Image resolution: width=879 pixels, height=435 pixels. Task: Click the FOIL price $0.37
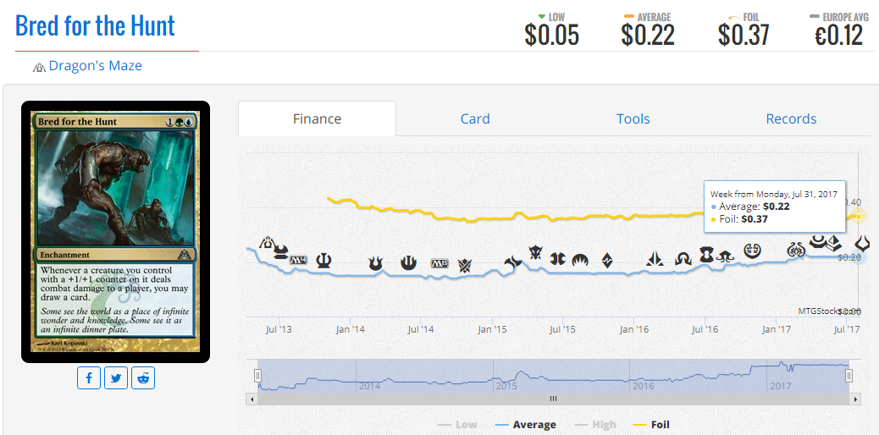tap(744, 36)
